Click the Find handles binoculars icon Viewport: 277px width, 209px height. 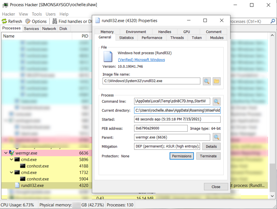[x=55, y=21]
